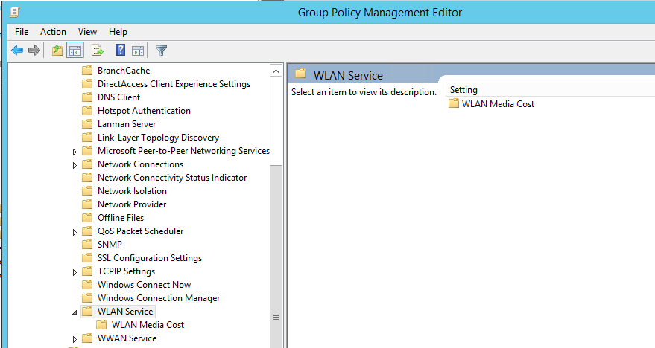Screen dimensions: 655x348
Task: Expand the QoS Packet Scheduler node
Action: (75, 232)
